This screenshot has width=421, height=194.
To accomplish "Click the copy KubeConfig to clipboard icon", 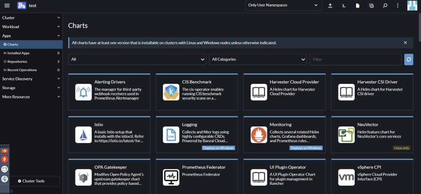I will pos(371,6).
